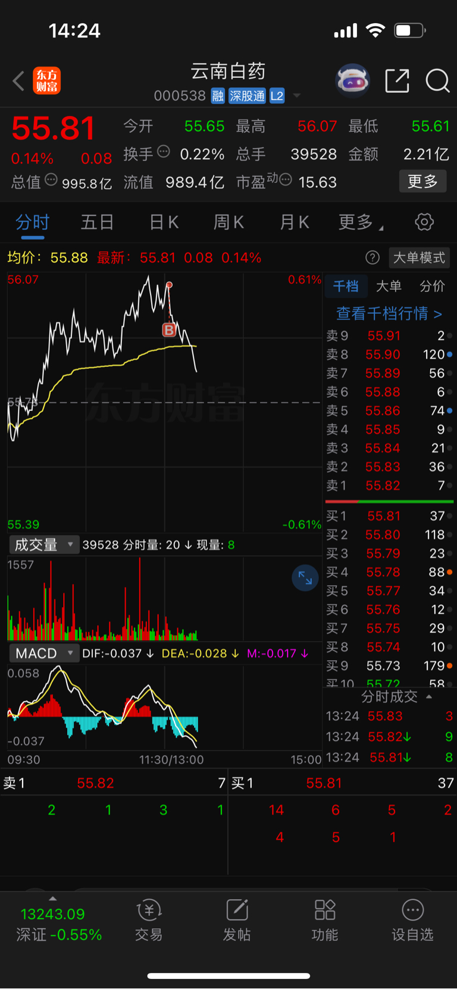
Task: Tap the share export icon
Action: coord(397,80)
